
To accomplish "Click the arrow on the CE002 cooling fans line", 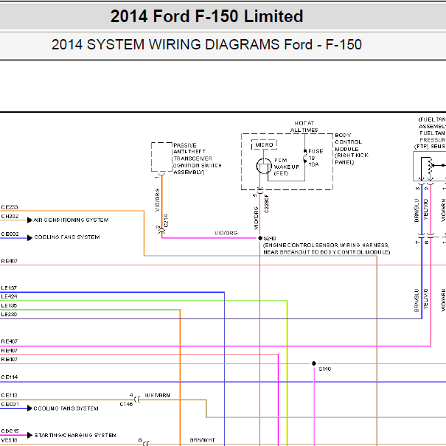I will click(29, 238).
